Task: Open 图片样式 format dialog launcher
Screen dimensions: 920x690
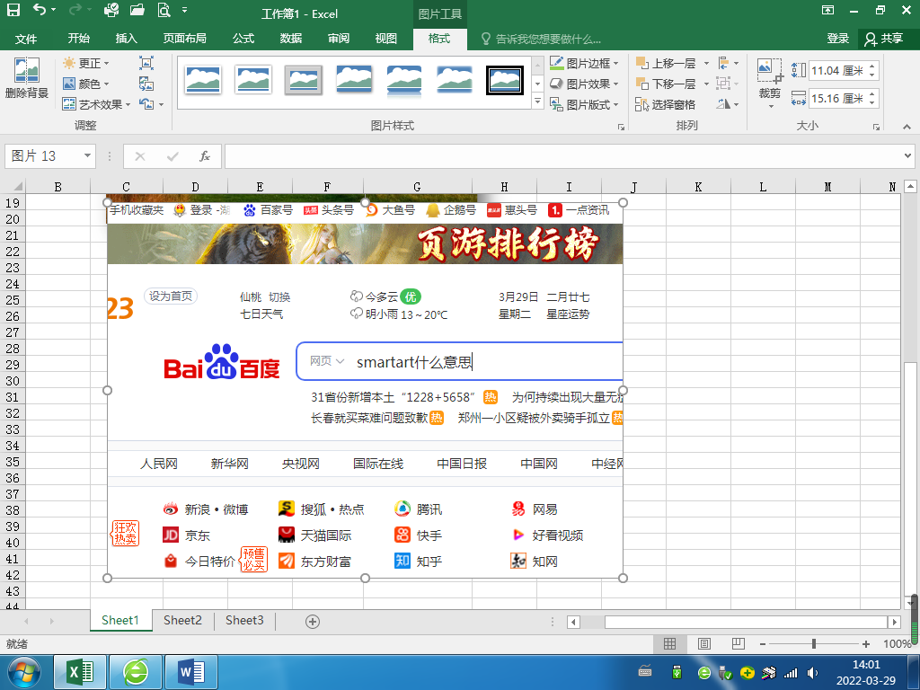Action: (621, 126)
